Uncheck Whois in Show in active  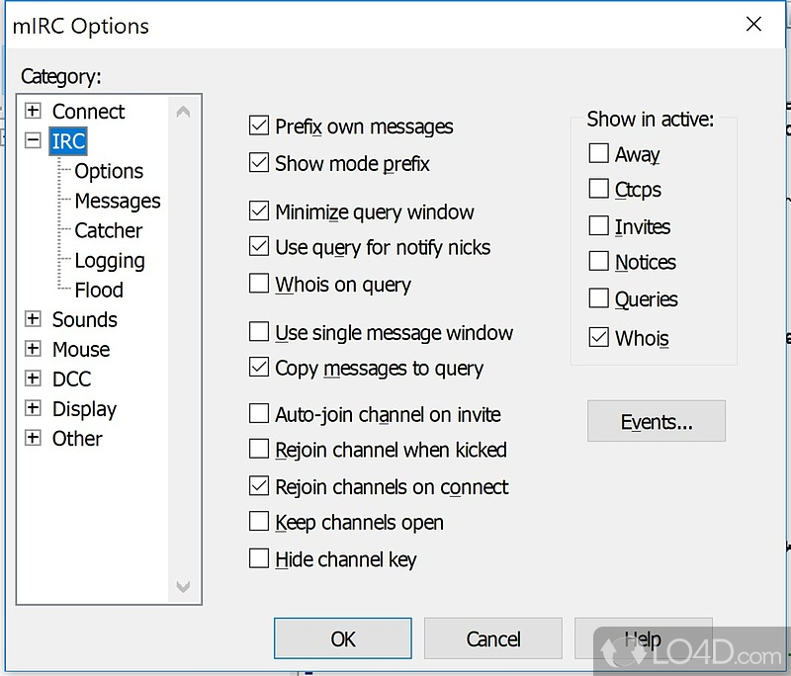point(599,337)
